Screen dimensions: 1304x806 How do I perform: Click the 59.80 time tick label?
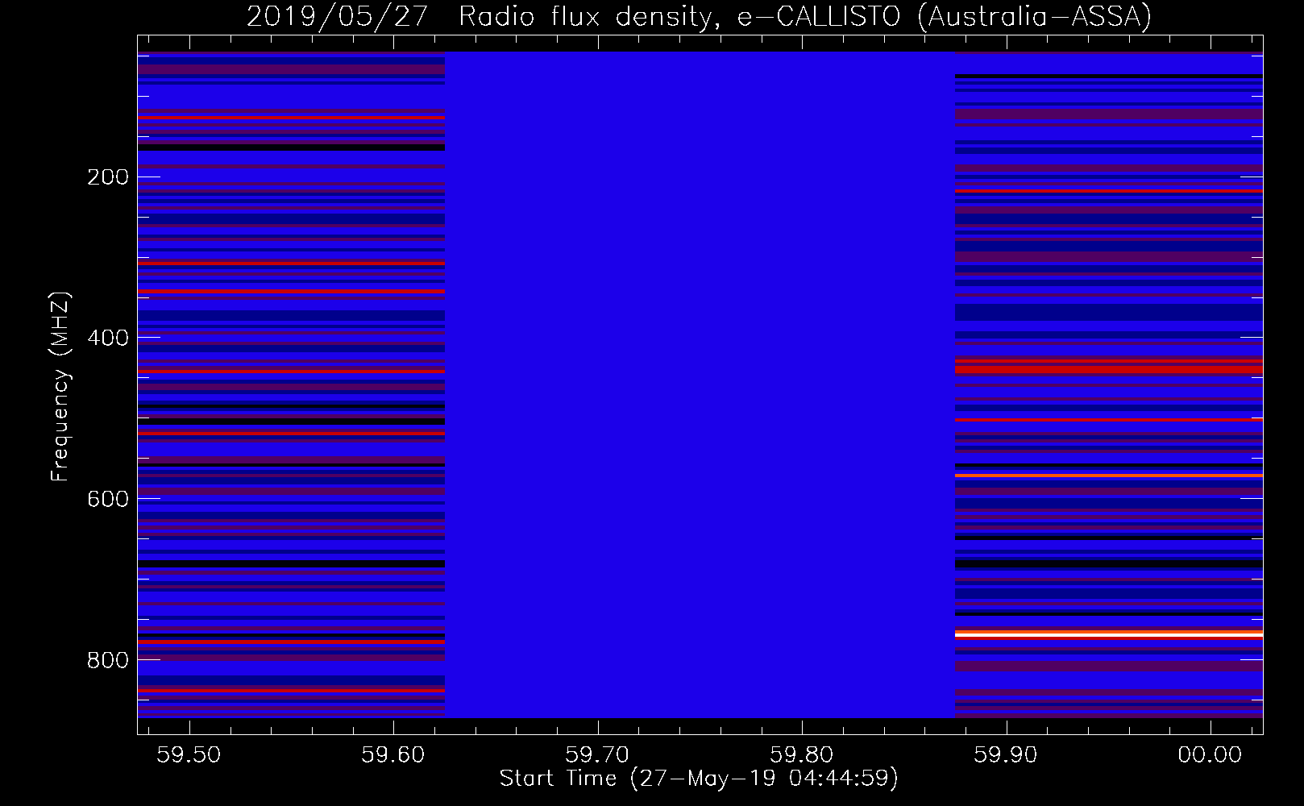pos(802,754)
